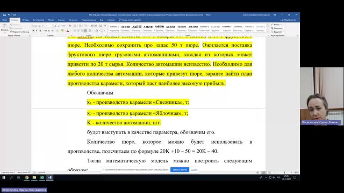Select the Обычный style in gallery
Image resolution: width=344 pixels, height=193 pixels.
[x=204, y=28]
